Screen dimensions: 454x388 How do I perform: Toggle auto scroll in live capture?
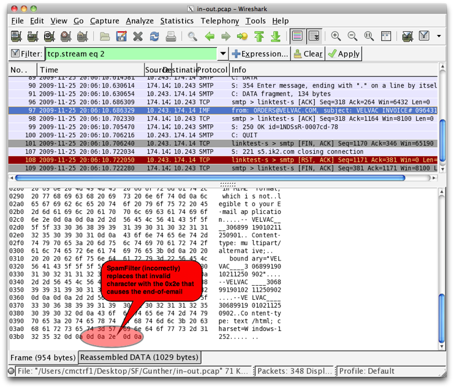(314, 37)
